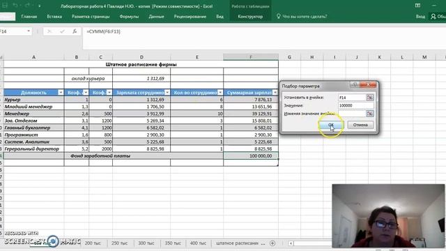Click the total cell 100 000,00
The height and width of the screenshot is (251, 446).
251,156
